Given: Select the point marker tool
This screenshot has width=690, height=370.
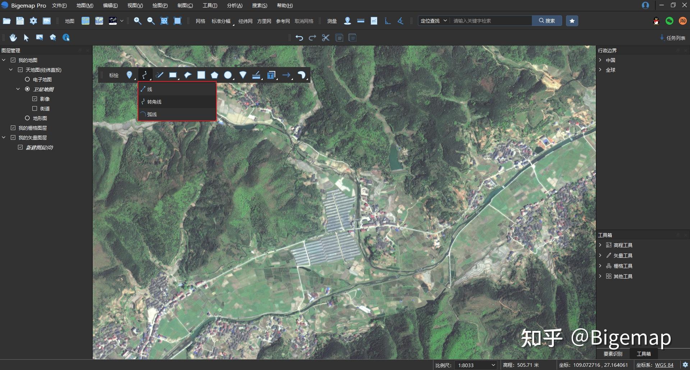Looking at the screenshot, I should [129, 75].
